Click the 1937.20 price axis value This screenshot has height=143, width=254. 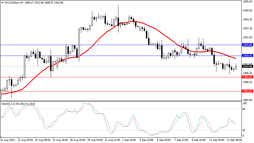(x=247, y=28)
